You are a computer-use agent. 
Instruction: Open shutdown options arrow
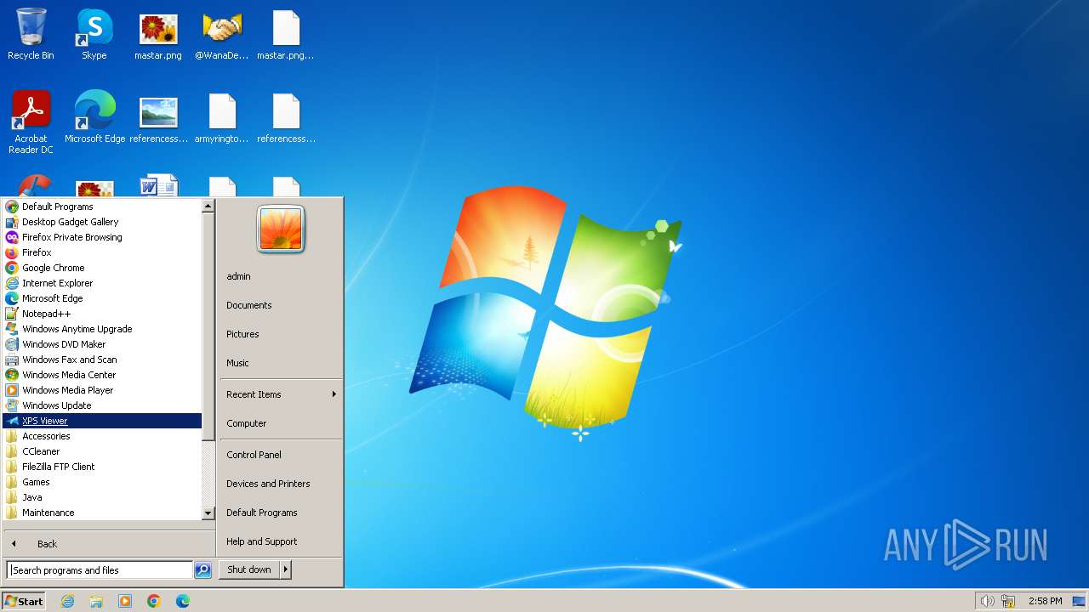[286, 569]
